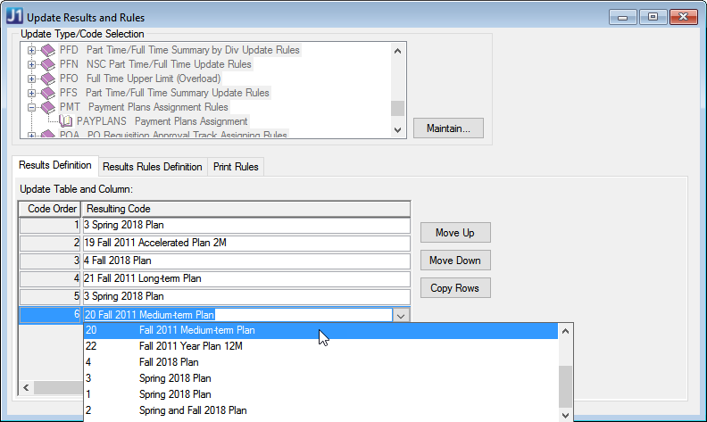707x422 pixels.
Task: Select Fall 2011 Year Plan 12M option
Action: click(x=196, y=346)
